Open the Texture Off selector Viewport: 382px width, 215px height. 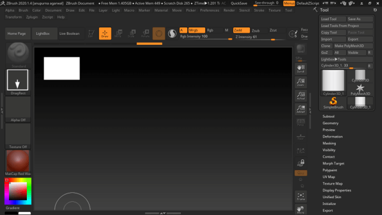tap(18, 136)
